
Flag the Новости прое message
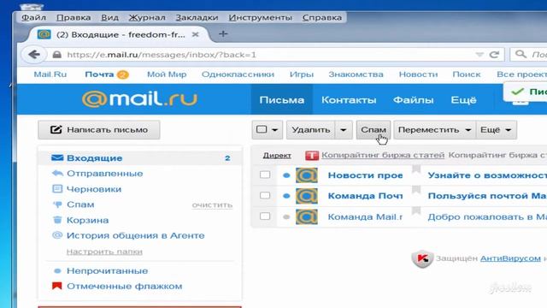tap(416, 169)
